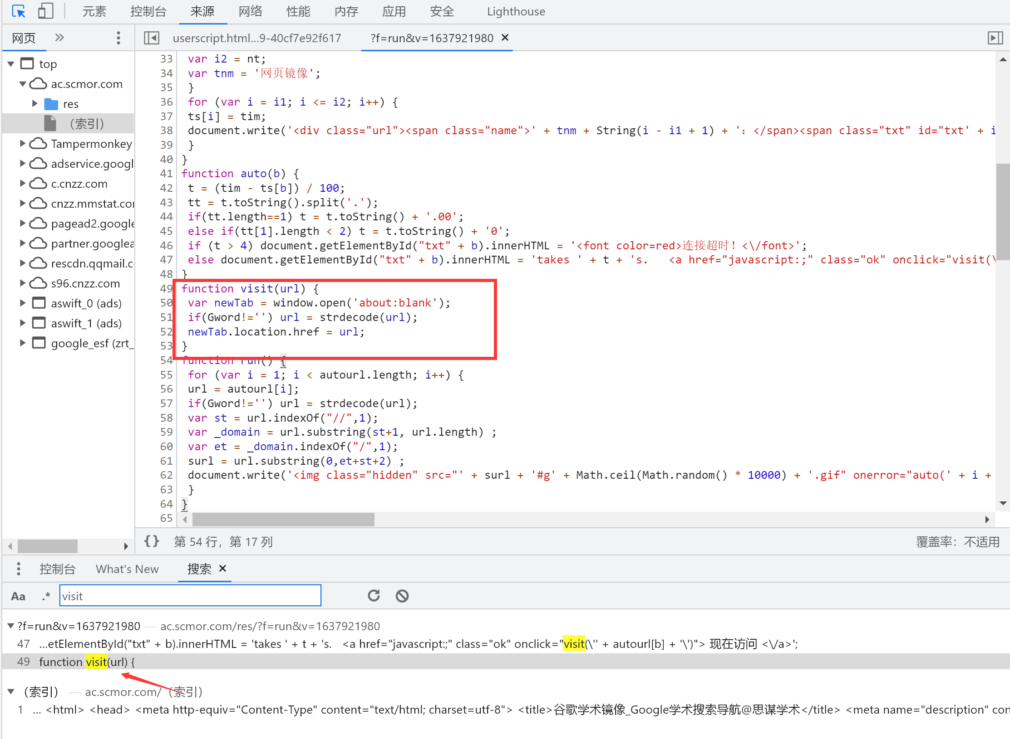Screen dimensions: 1010x739
Task: Click the aswift_0 frame icon
Action: pyautogui.click(x=39, y=303)
